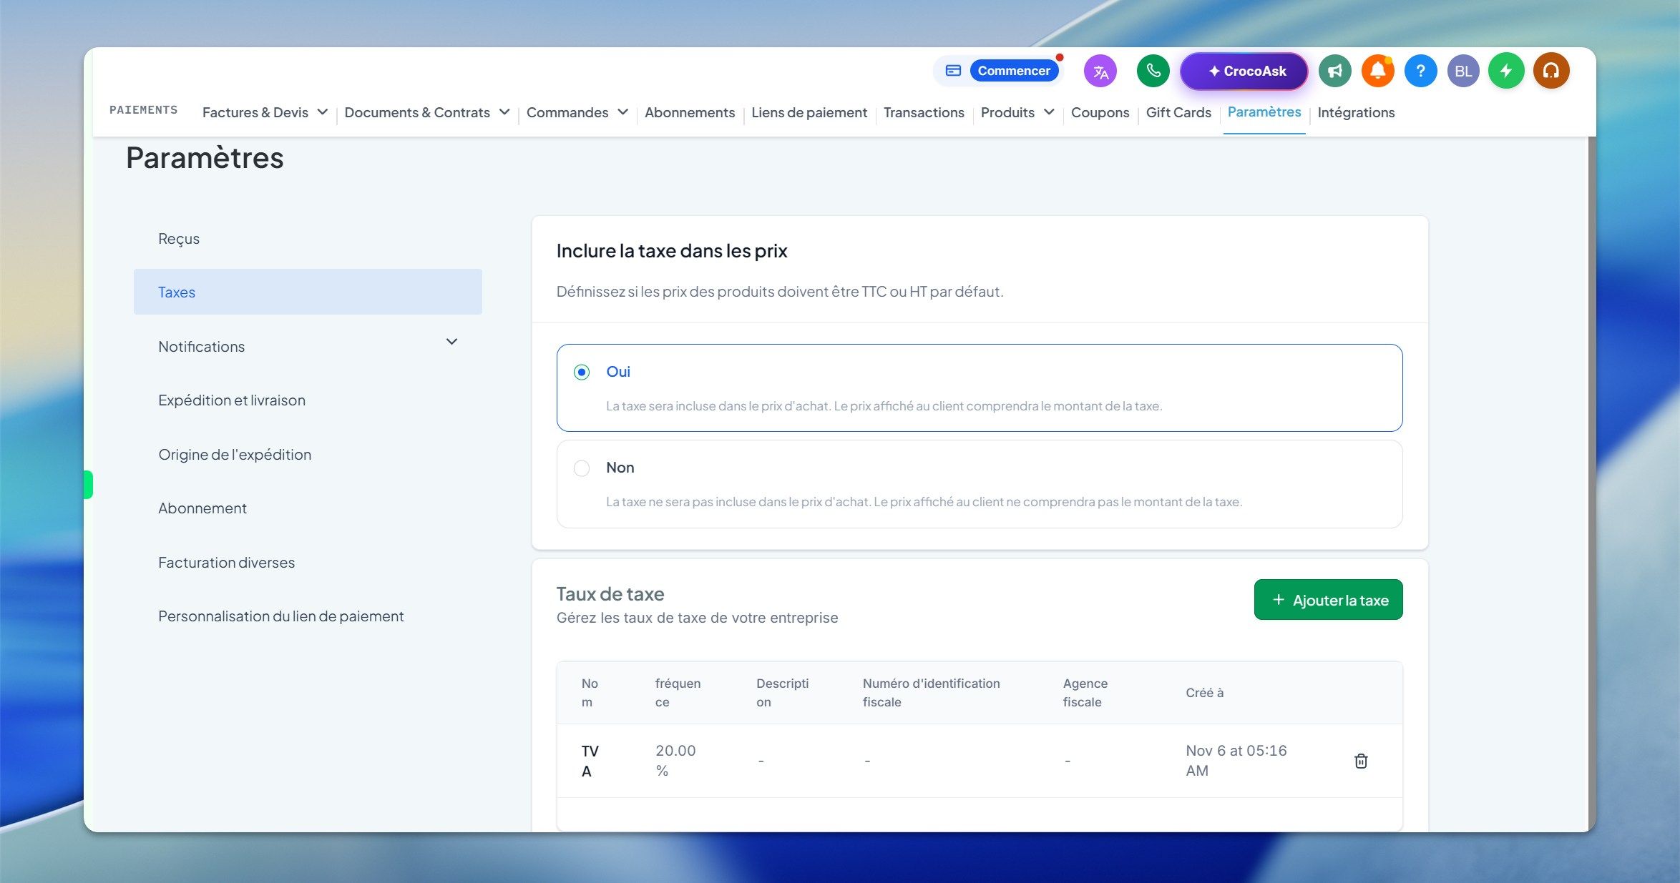Expand the Factures & Devis dropdown
Screen dimensions: 1680x883
tap(265, 112)
